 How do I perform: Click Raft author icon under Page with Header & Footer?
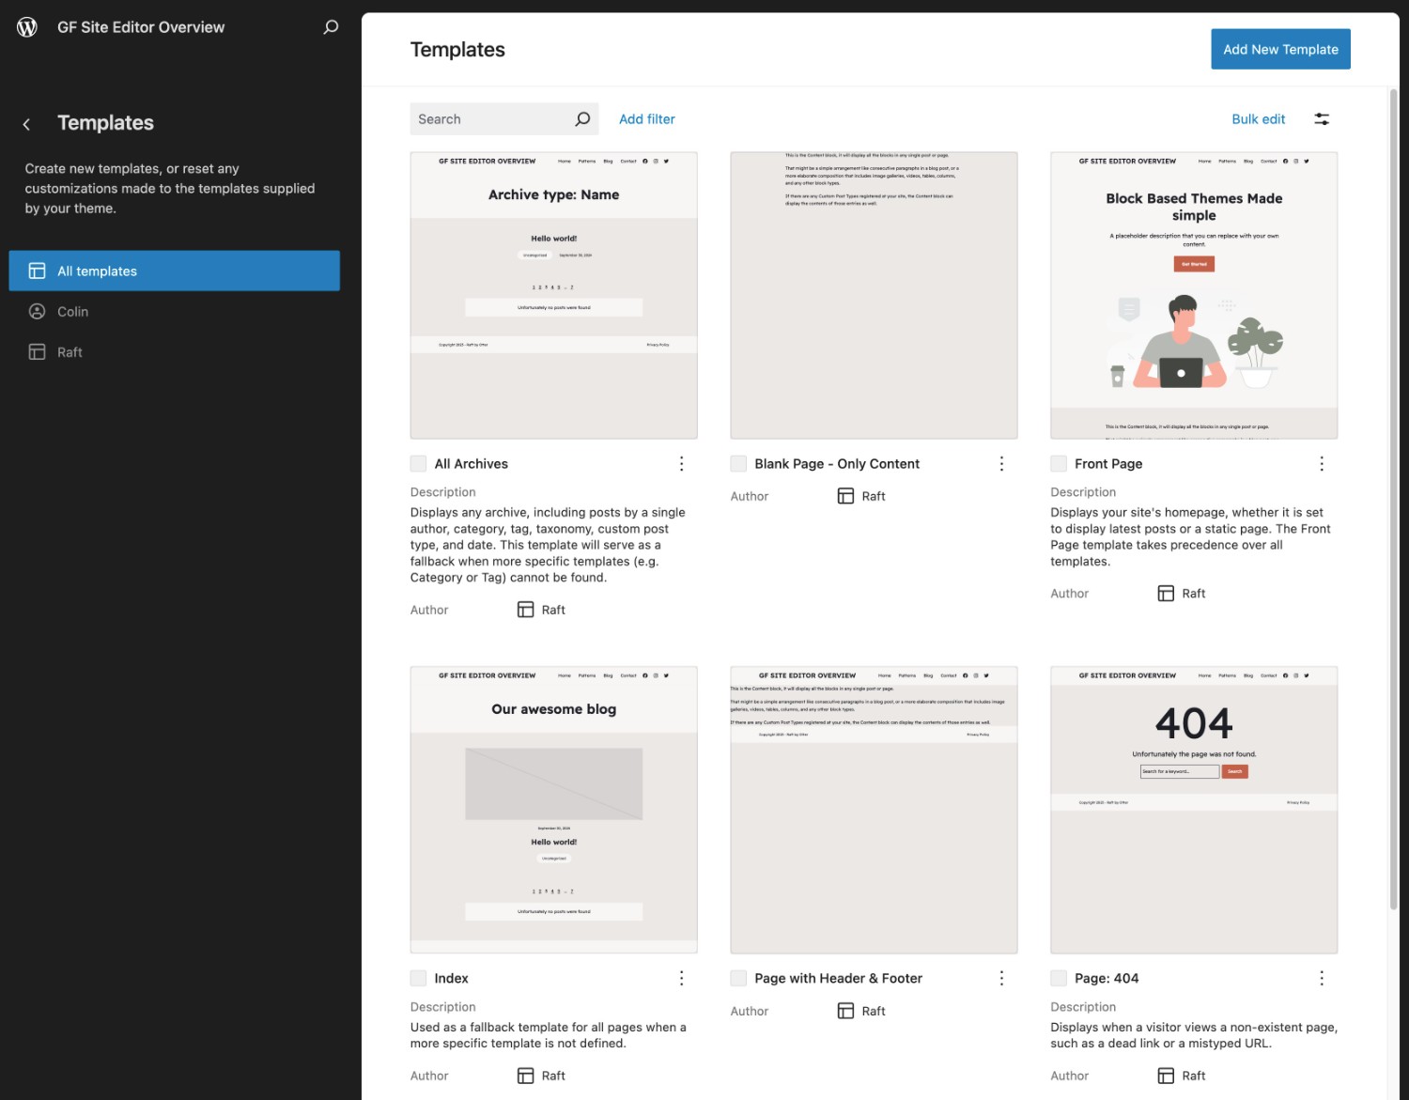tap(846, 1011)
